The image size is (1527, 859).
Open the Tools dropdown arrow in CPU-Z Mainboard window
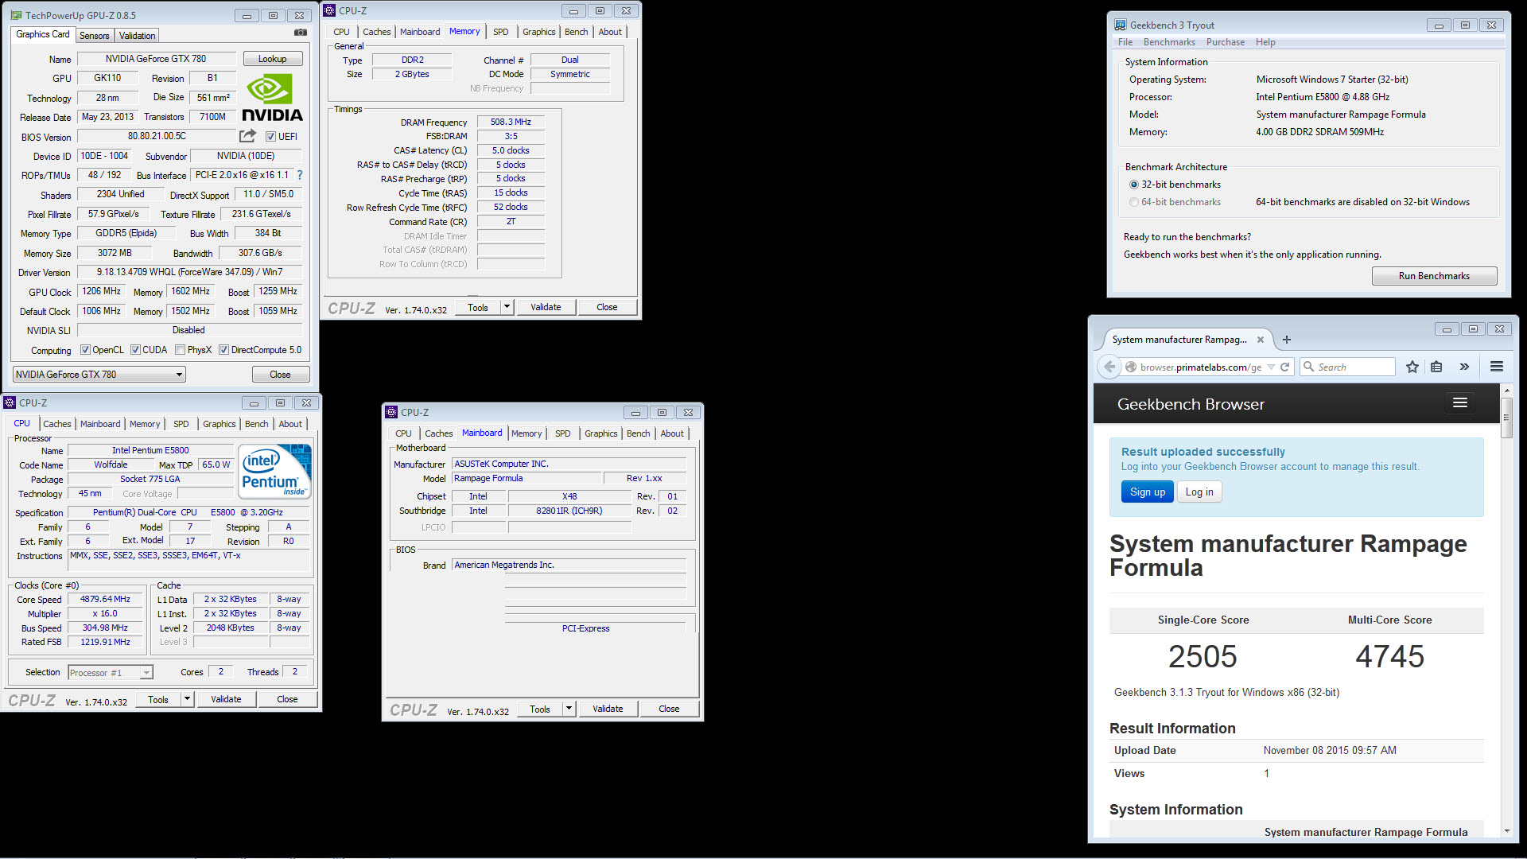[569, 709]
